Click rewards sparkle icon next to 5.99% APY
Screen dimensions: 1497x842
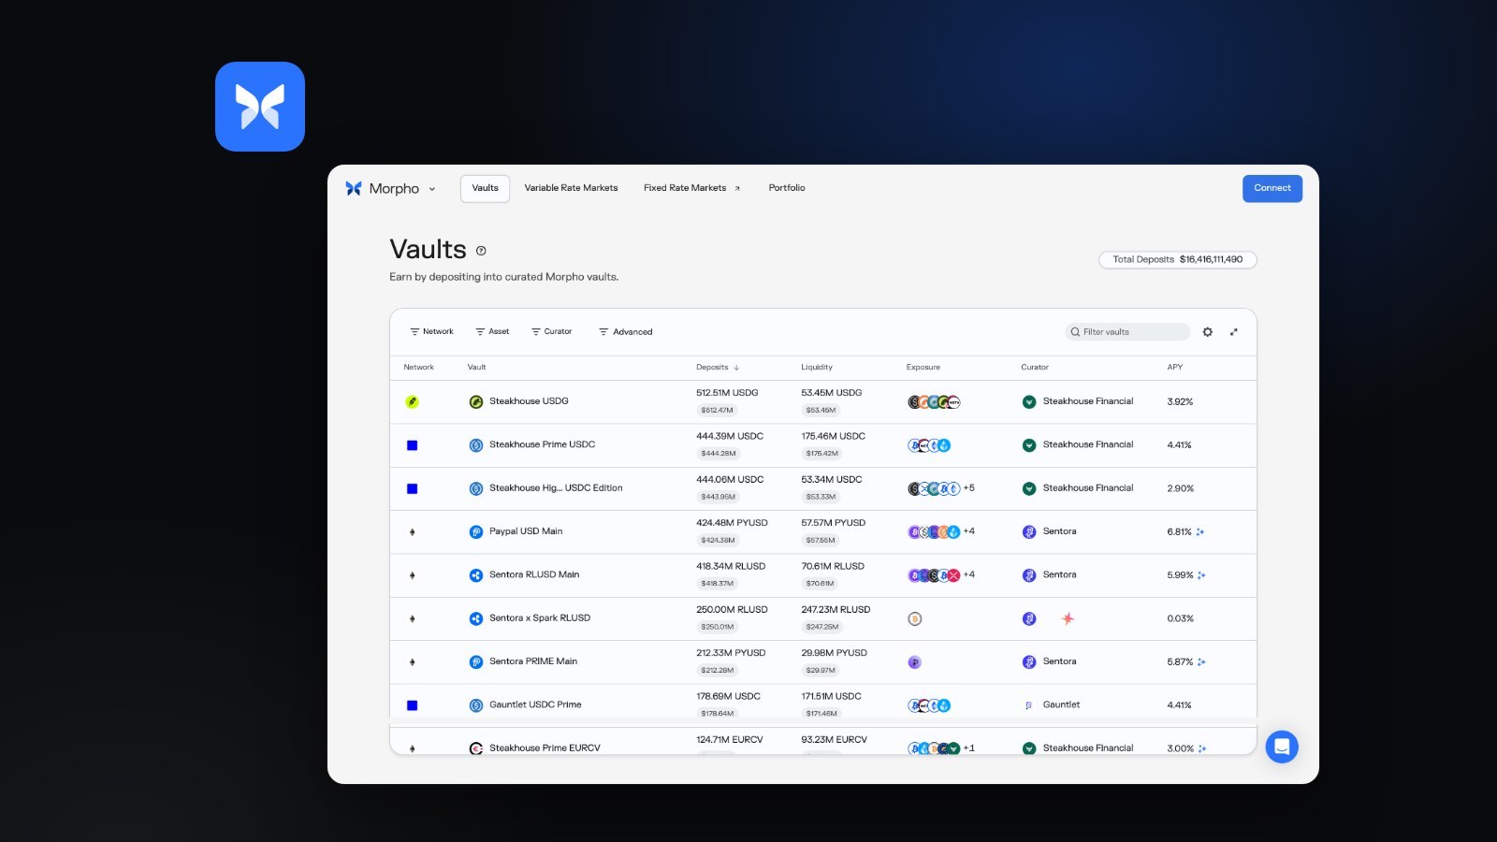1201,575
